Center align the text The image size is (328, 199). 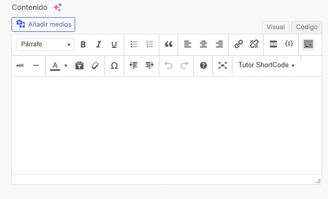point(203,44)
